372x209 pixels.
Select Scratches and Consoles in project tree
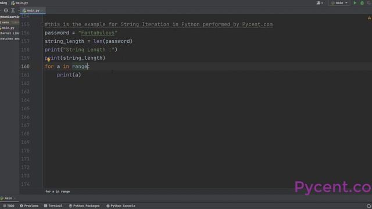coord(9,39)
